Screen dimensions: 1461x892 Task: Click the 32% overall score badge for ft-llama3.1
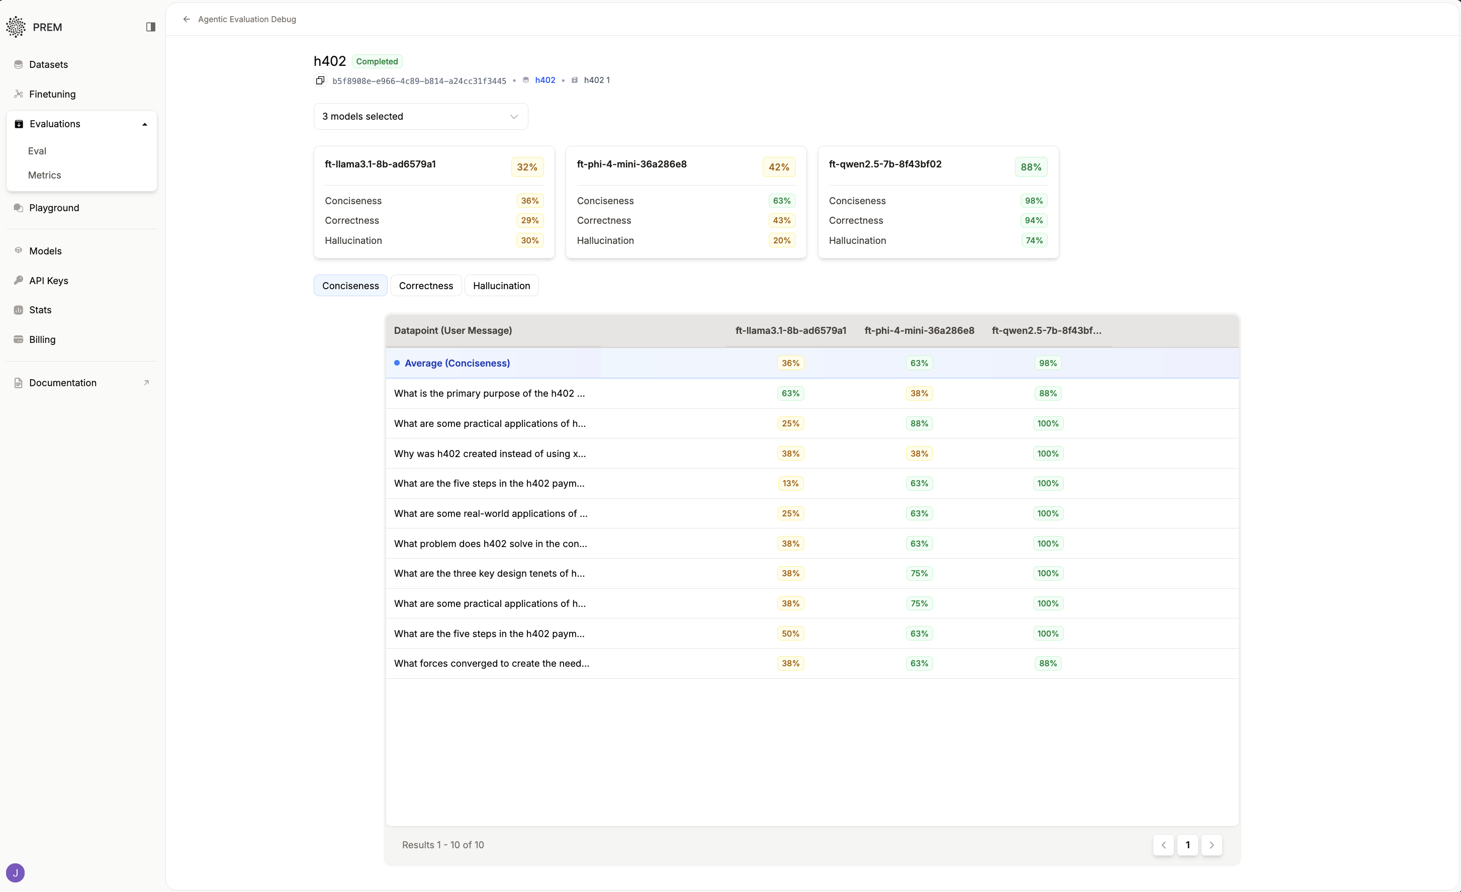pos(527,167)
